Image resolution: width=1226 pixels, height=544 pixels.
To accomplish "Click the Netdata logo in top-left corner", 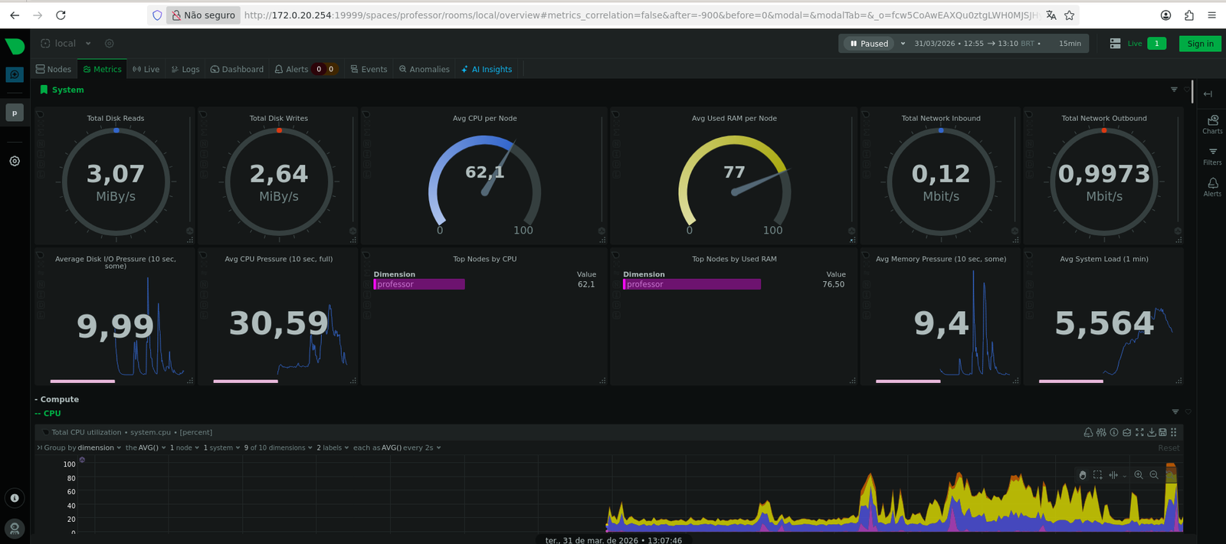I will (x=15, y=46).
